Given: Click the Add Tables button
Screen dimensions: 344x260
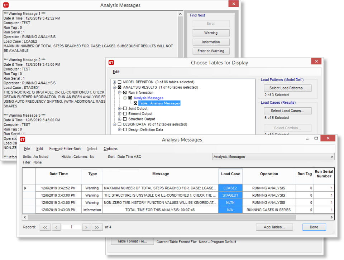Looking at the screenshot, I should 274,227.
